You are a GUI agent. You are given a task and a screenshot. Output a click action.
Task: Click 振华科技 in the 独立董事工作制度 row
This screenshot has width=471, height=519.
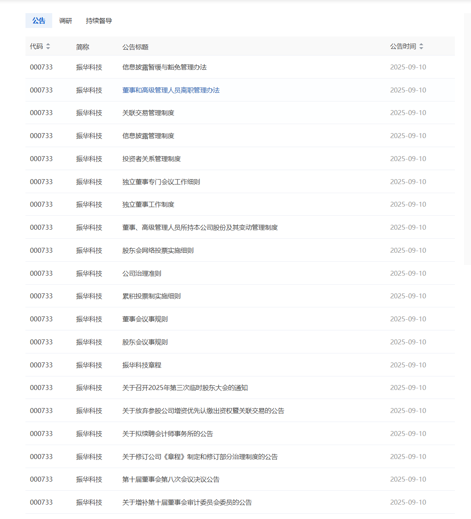pyautogui.click(x=89, y=204)
